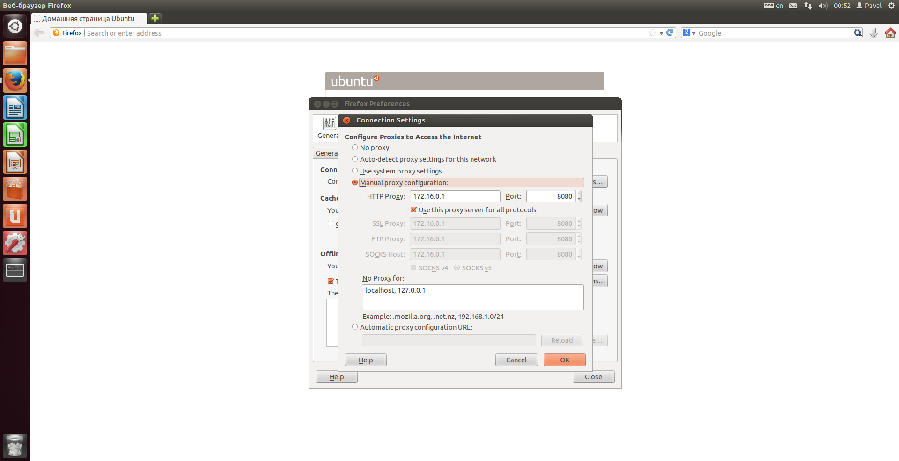This screenshot has width=899, height=461.
Task: Click the FTP Proxy address field
Action: pyautogui.click(x=455, y=239)
